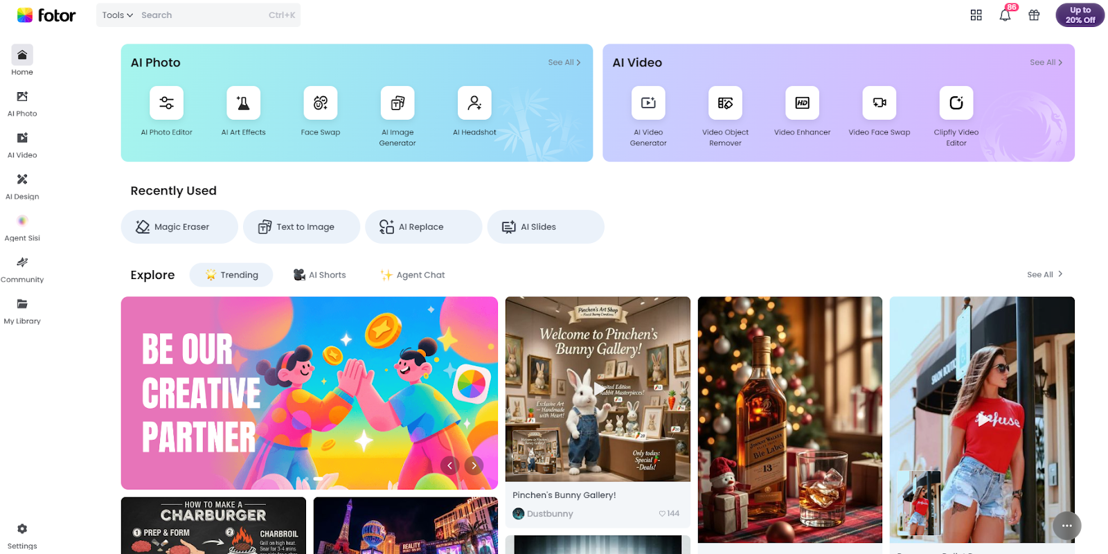Open the Clipfly Video Editor
The image size is (1108, 554).
pos(956,103)
